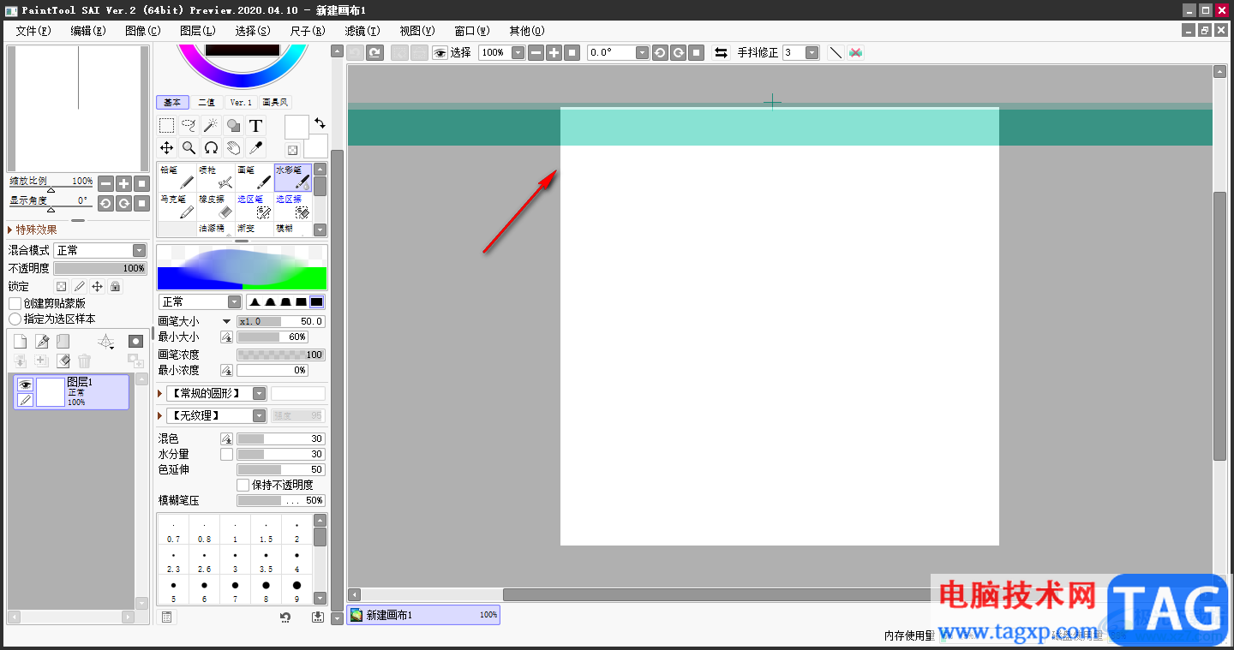
Task: Select the Hand pan tool
Action: pos(233,148)
